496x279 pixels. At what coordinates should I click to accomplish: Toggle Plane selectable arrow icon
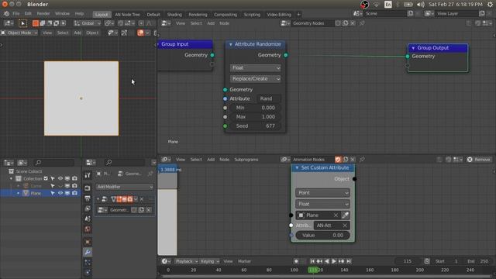pos(53,193)
